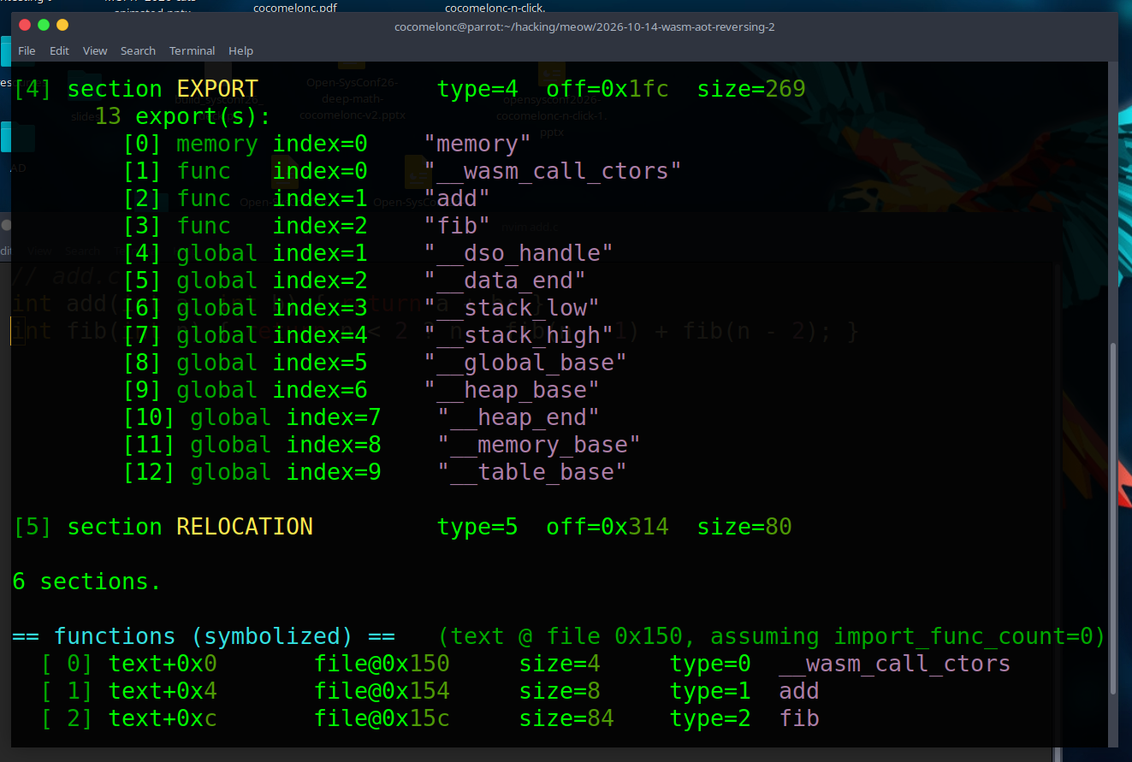Click the "__heap_end" export entry
This screenshot has width=1132, height=762.
point(519,417)
